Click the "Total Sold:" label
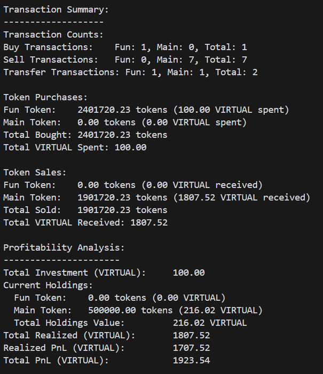This screenshot has height=374, width=323. tap(32, 210)
